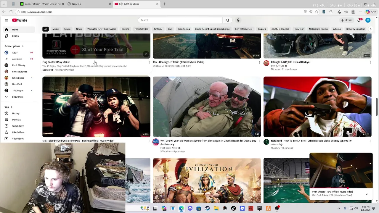Open the Copilot Chat button
This screenshot has height=213, width=379.
(371, 12)
